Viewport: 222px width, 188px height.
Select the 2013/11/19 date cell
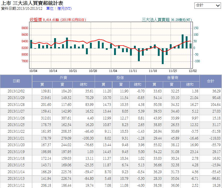pyautogui.click(x=16, y=152)
